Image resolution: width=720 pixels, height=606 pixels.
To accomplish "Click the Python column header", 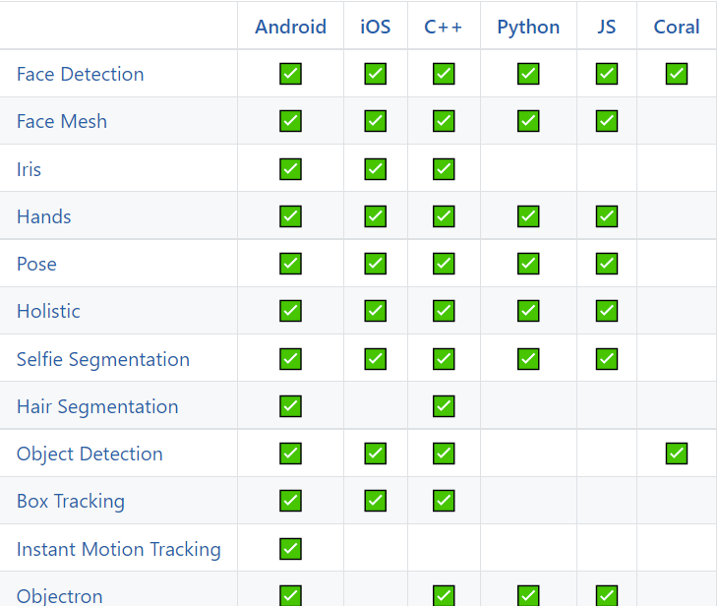I will coord(528,27).
